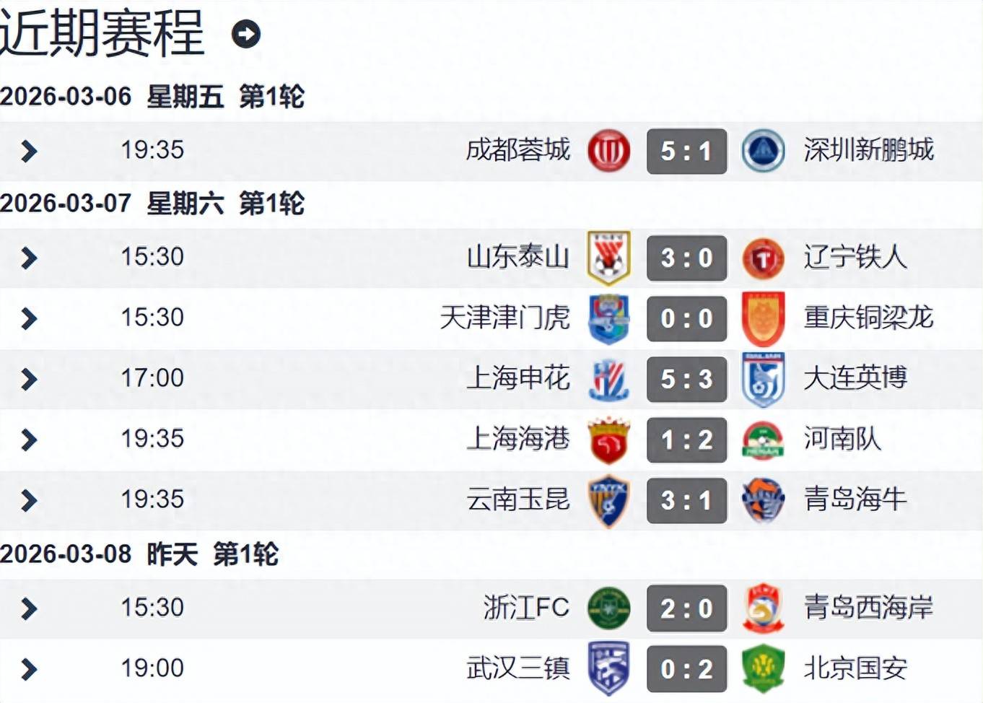Click the 1:2 score box
The image size is (983, 703).
[x=686, y=440]
